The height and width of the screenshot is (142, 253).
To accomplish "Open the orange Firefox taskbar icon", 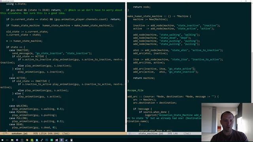I will tap(27, 140).
